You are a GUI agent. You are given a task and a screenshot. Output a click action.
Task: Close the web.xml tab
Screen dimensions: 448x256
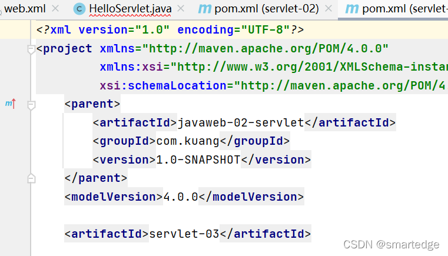56,9
